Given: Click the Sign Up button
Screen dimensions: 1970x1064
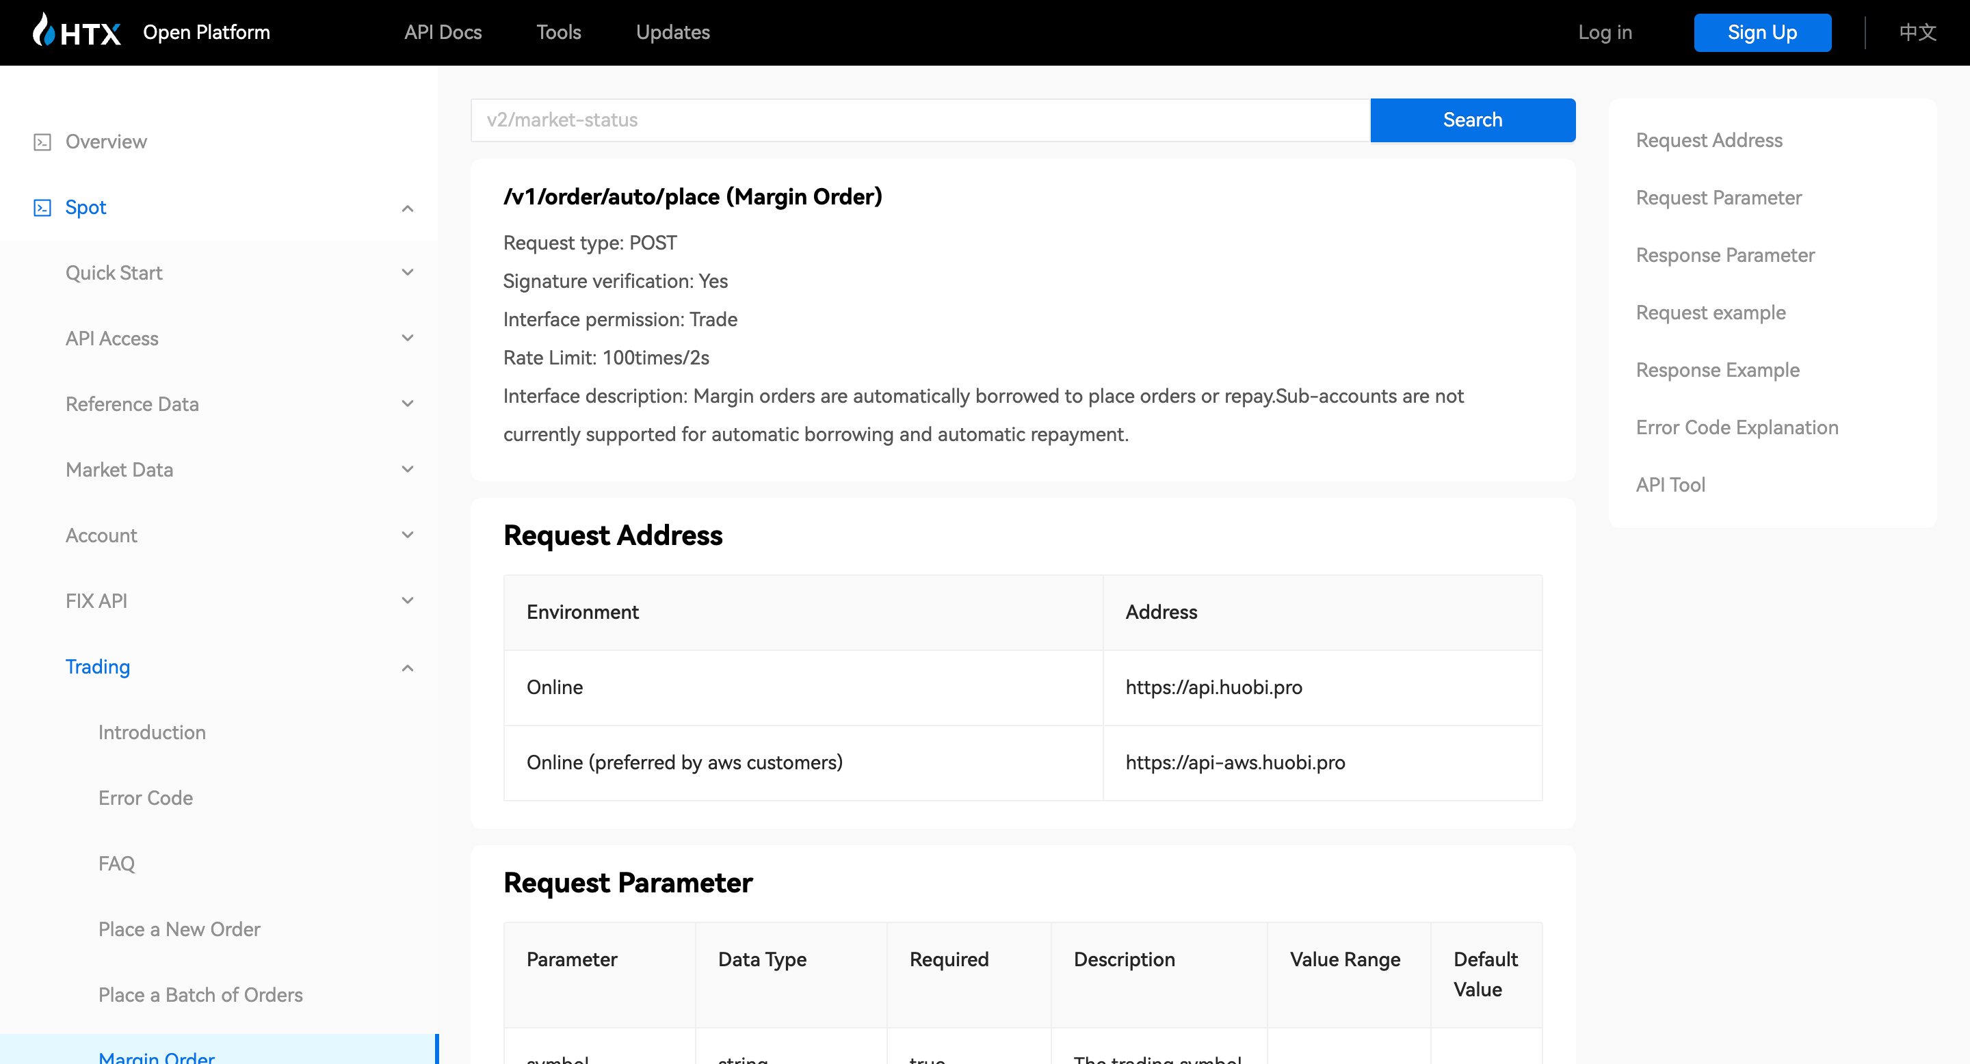Looking at the screenshot, I should coord(1762,32).
